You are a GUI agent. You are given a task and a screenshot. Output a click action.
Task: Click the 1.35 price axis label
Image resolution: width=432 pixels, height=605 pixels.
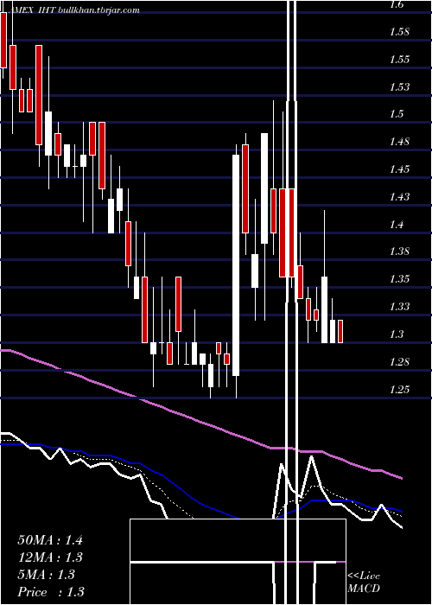pos(400,279)
